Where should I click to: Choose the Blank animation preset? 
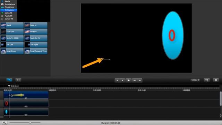tap(12, 25)
